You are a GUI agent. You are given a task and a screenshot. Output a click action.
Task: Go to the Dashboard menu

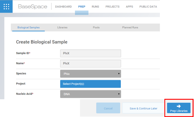click(x=63, y=7)
